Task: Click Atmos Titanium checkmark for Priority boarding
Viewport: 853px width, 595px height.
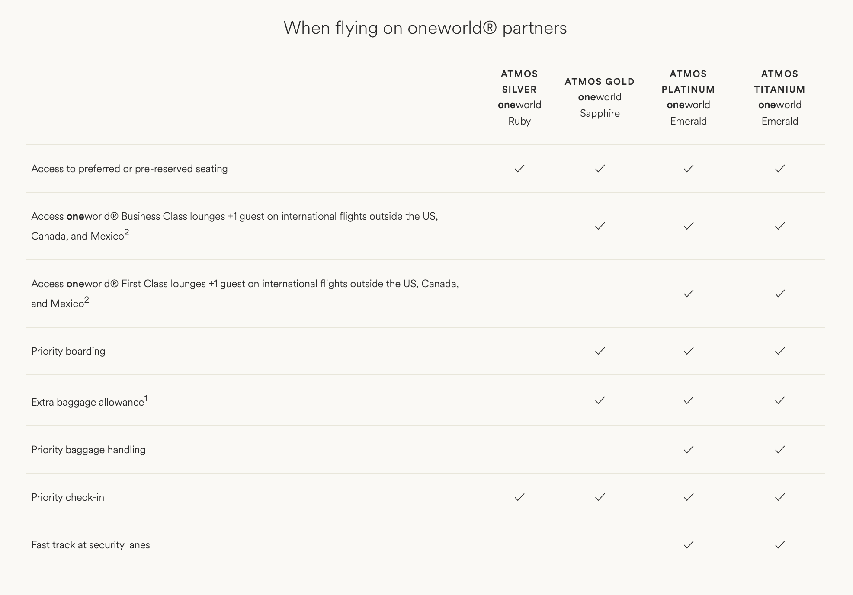Action: click(780, 351)
